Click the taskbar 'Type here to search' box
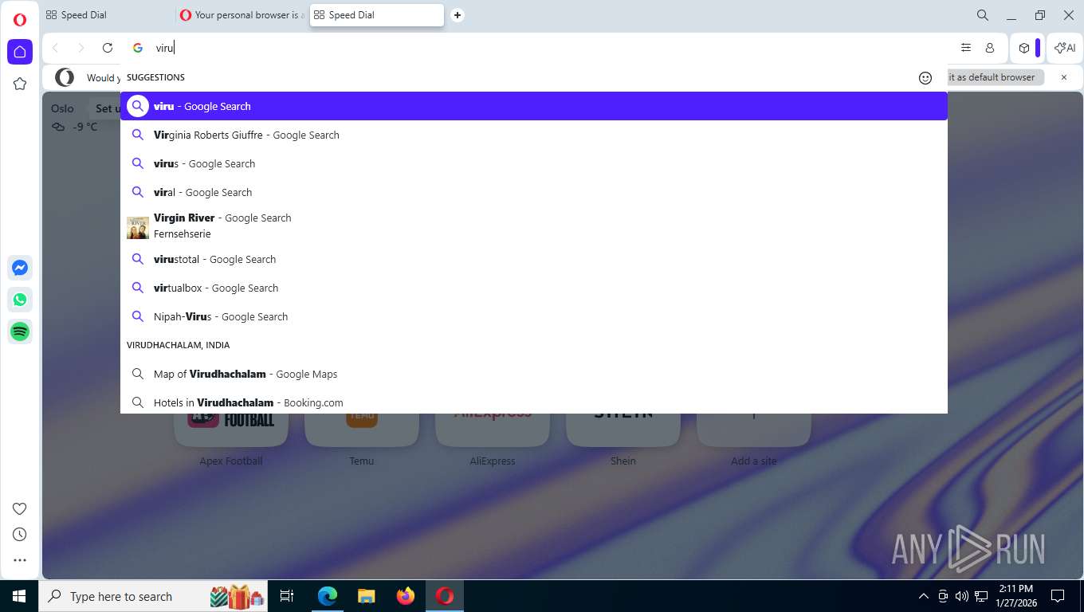This screenshot has height=612, width=1084. pyautogui.click(x=151, y=596)
